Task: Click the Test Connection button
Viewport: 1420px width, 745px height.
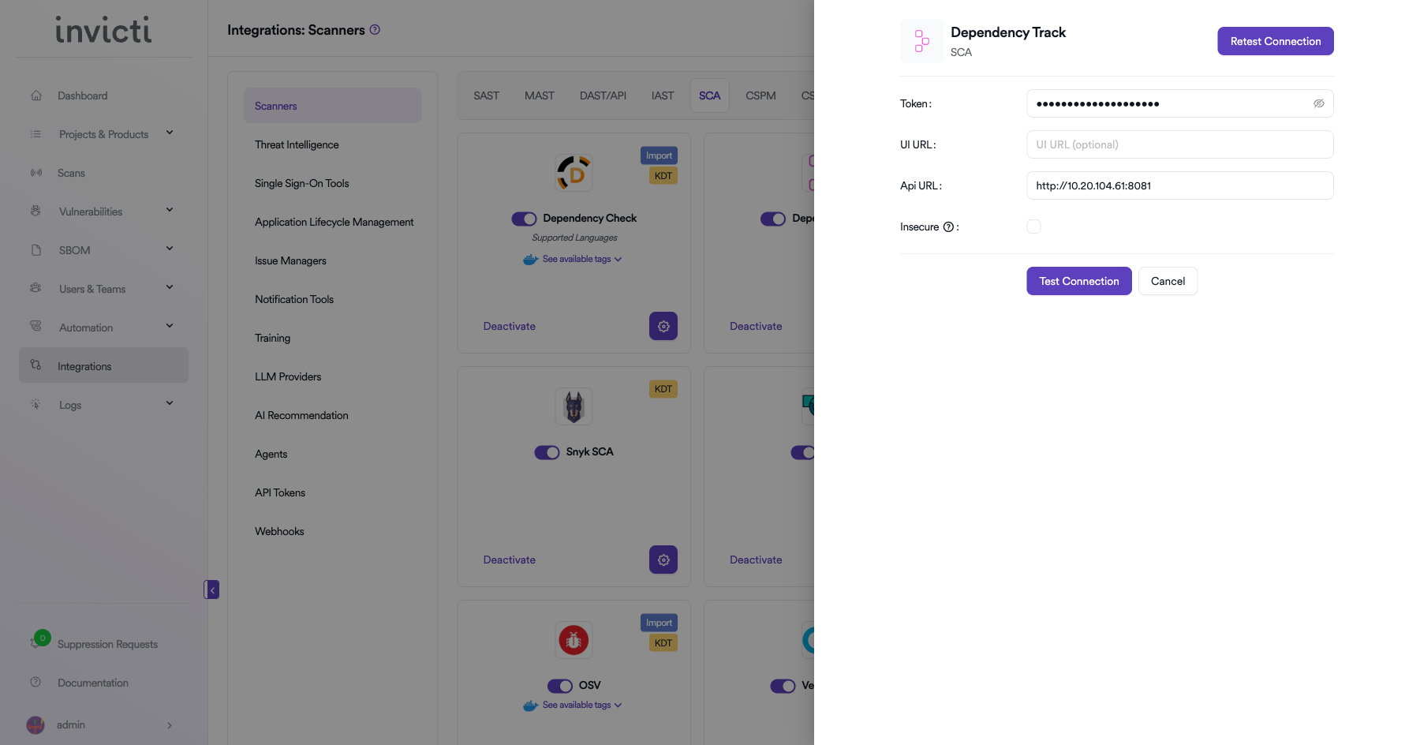Action: (1078, 281)
